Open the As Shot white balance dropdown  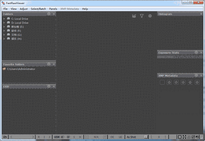pyautogui.click(x=132, y=137)
